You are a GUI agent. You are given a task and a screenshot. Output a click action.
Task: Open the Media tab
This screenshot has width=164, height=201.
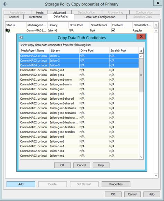coord(40,12)
